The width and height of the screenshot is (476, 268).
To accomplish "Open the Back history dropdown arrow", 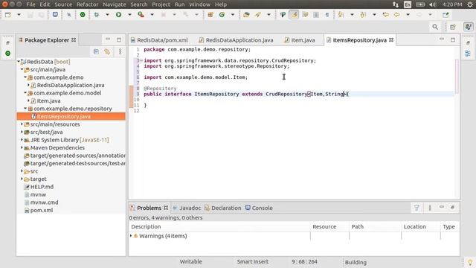I will (x=408, y=15).
